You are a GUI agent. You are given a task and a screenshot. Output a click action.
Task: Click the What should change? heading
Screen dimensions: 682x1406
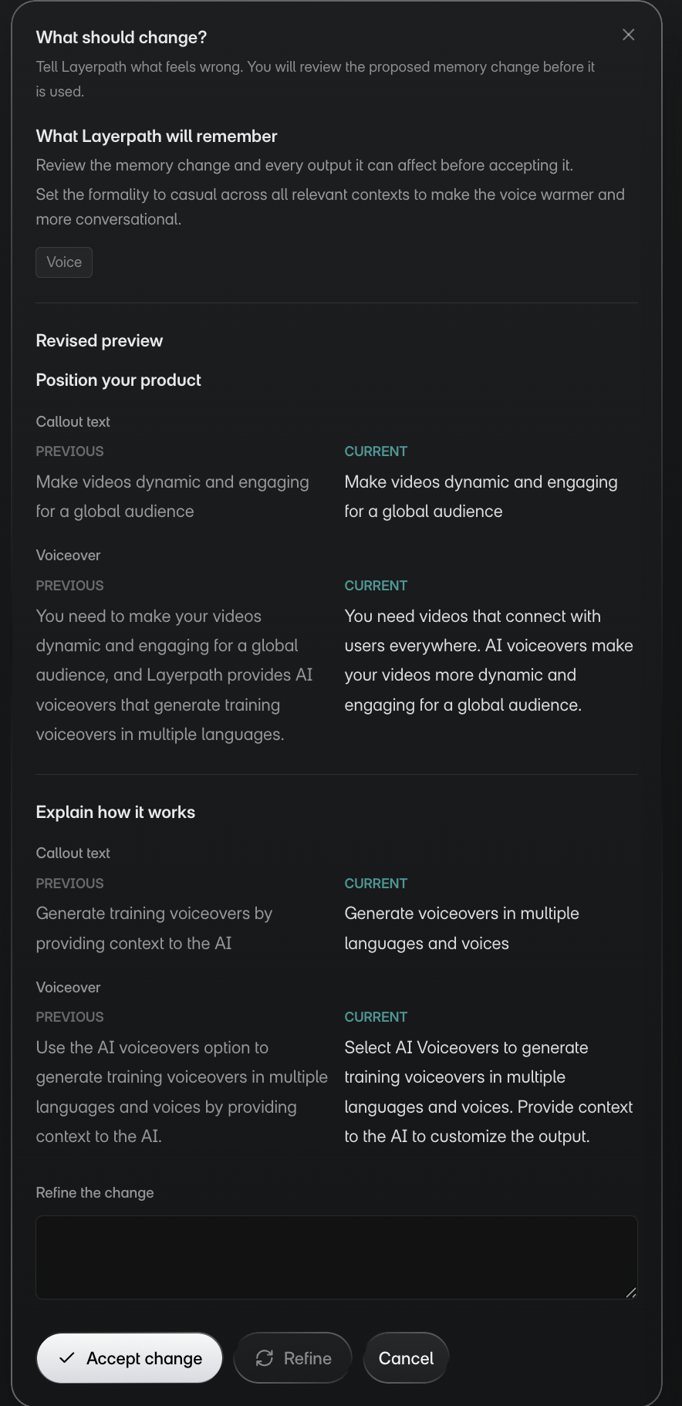point(121,37)
